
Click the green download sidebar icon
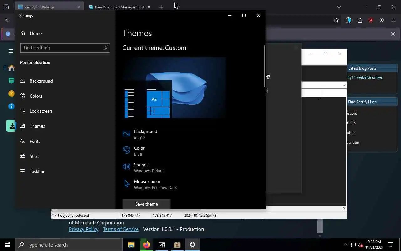coord(11,126)
